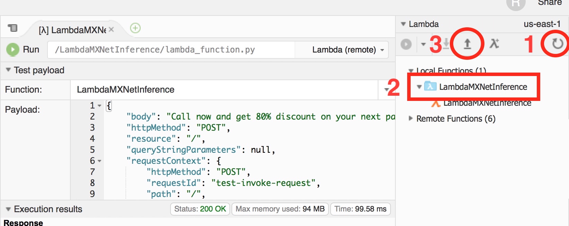Close the LambdaMXNetInference editor tab
569x226 pixels.
[111, 30]
